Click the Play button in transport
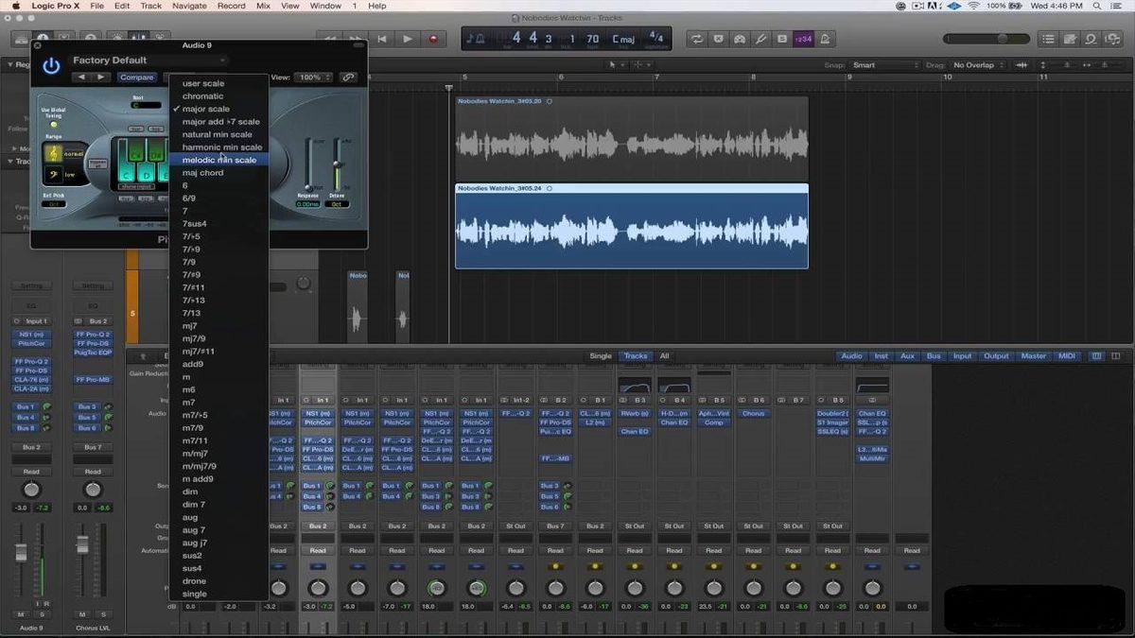The image size is (1135, 638). coord(408,39)
